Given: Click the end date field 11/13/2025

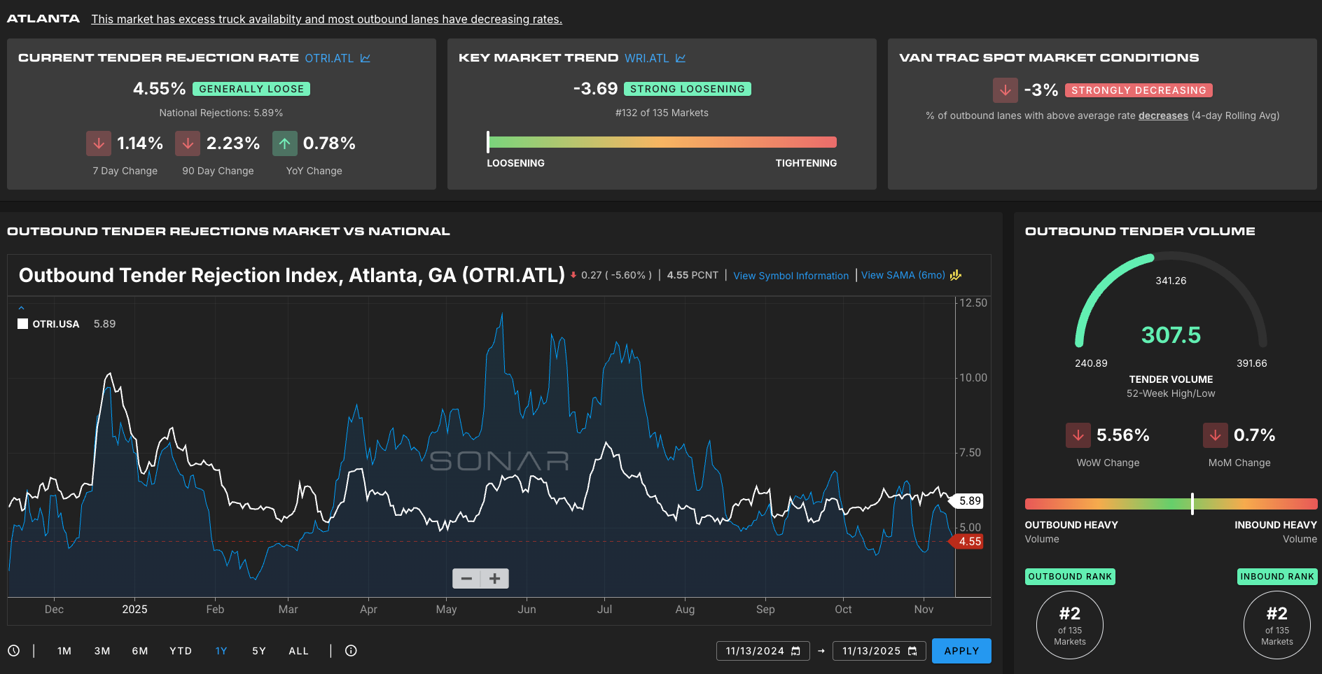Looking at the screenshot, I should coord(871,651).
